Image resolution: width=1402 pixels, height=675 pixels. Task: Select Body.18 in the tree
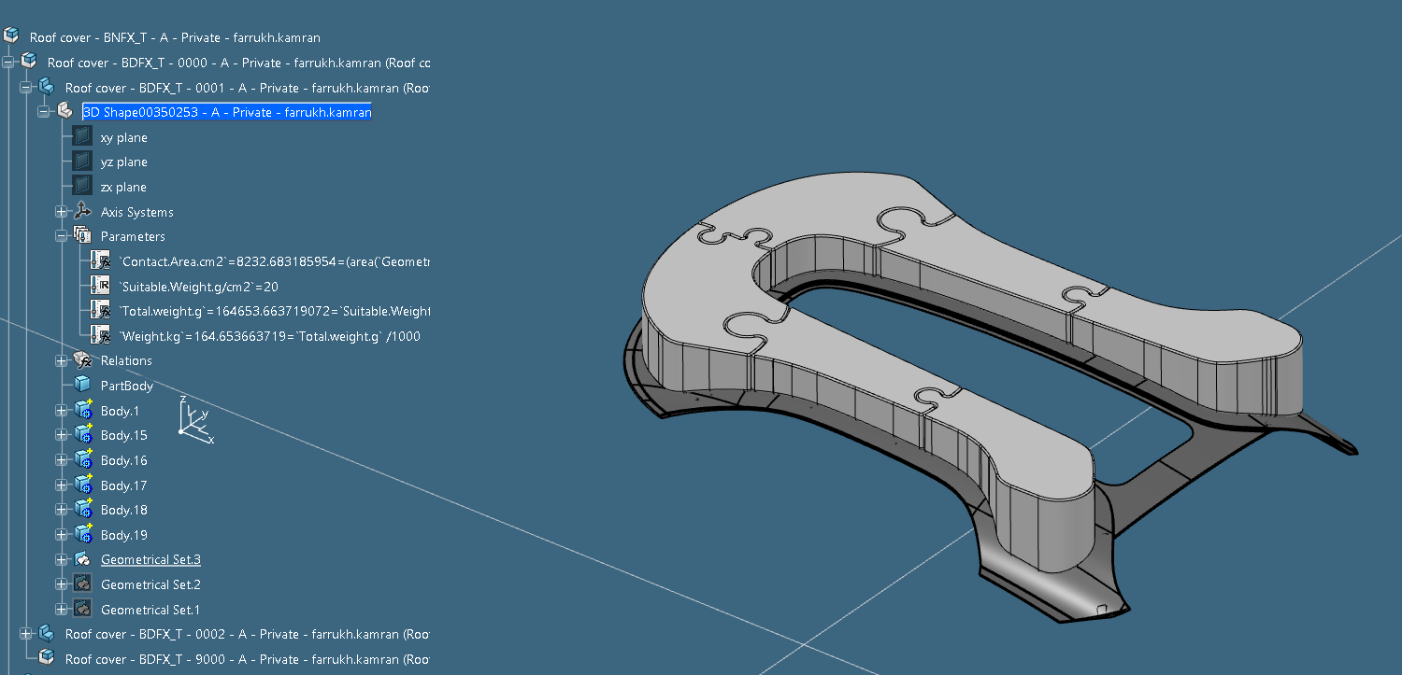(x=123, y=510)
